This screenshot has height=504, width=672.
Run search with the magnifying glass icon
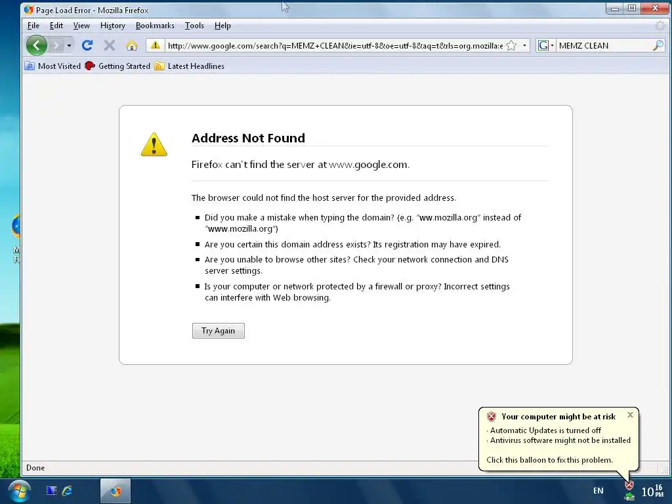(x=658, y=45)
